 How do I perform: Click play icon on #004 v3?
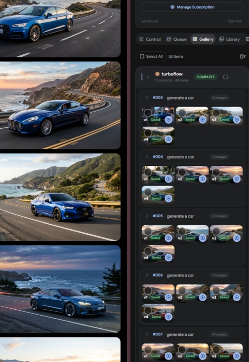pyautogui.click(x=237, y=178)
